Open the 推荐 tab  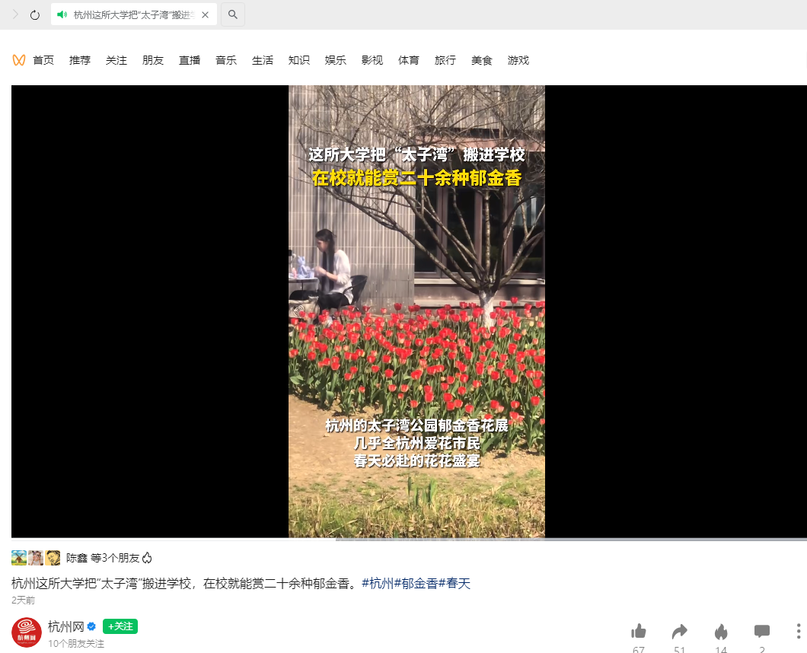coord(80,60)
